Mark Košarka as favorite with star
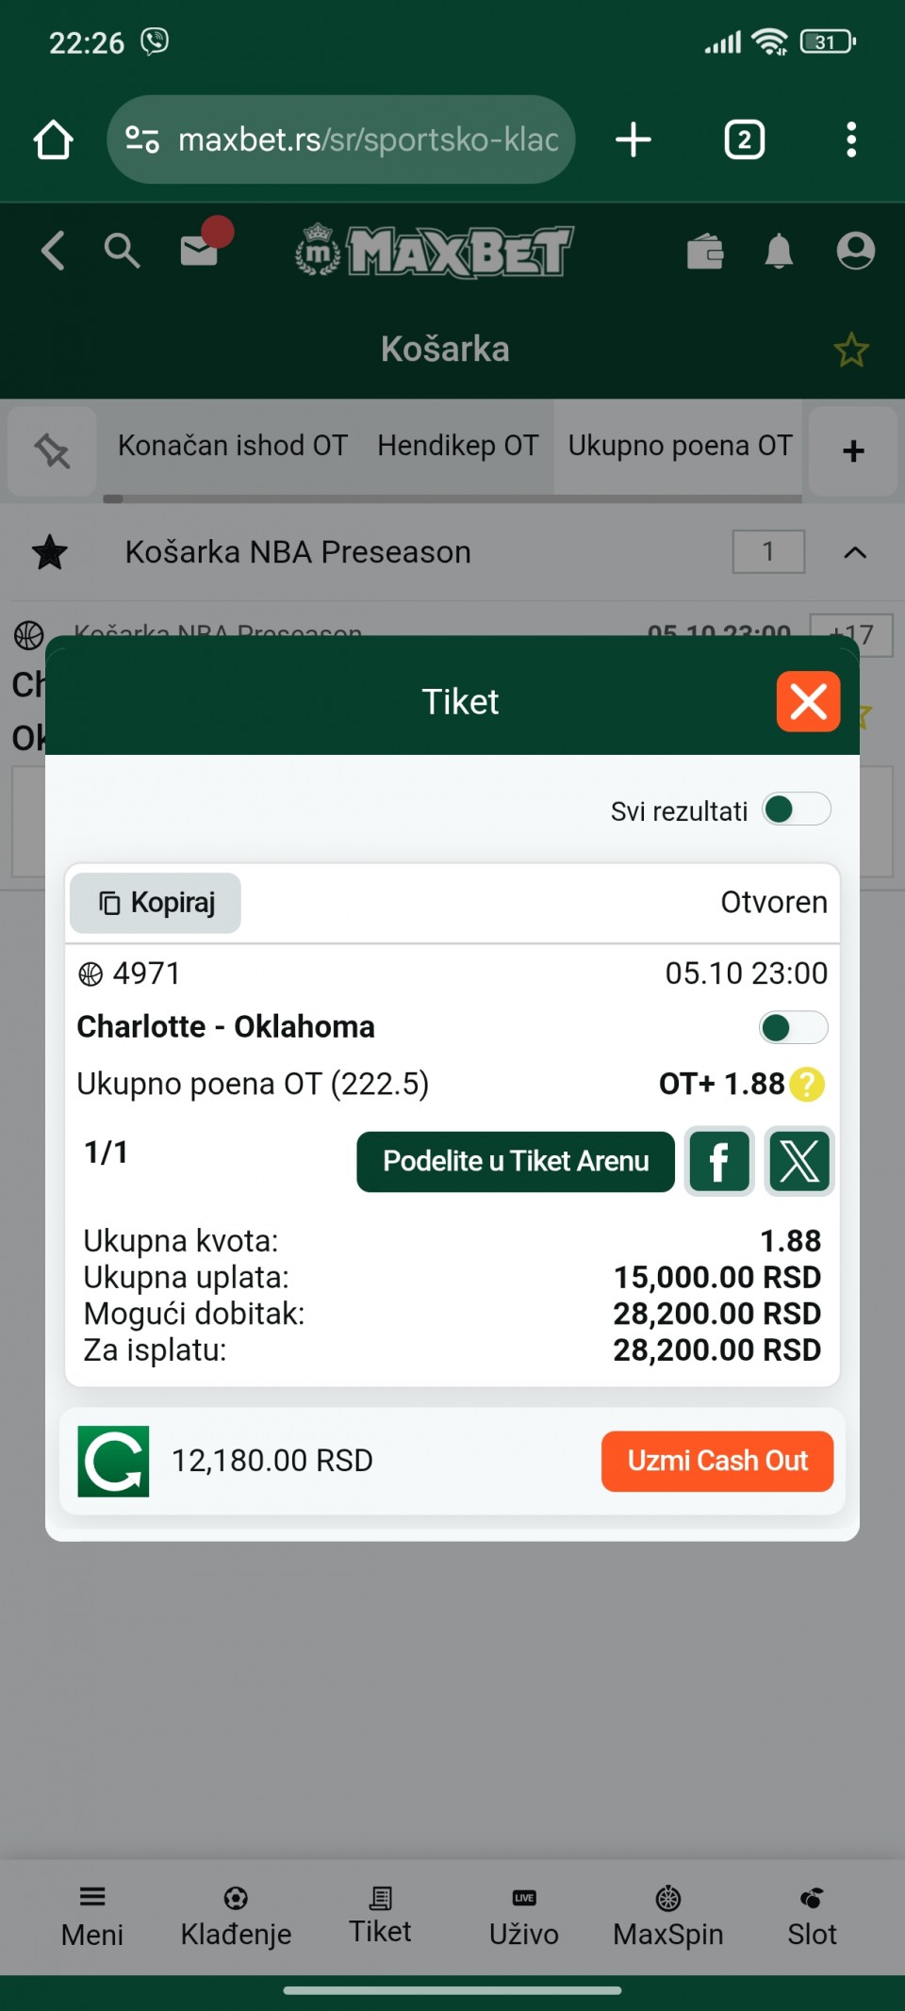Image resolution: width=905 pixels, height=2011 pixels. [850, 351]
